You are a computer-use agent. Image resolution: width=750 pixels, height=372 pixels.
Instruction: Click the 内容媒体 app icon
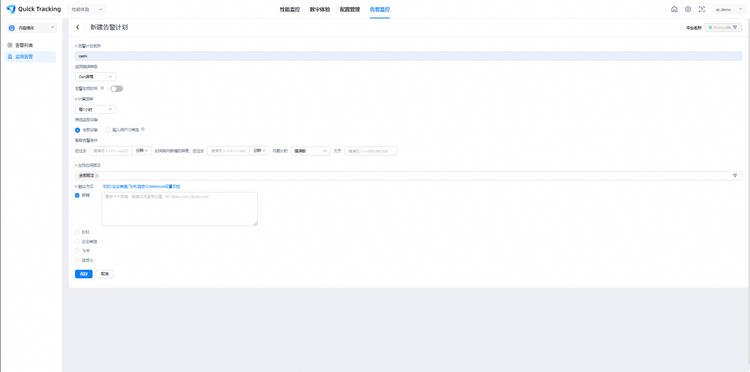pos(12,28)
